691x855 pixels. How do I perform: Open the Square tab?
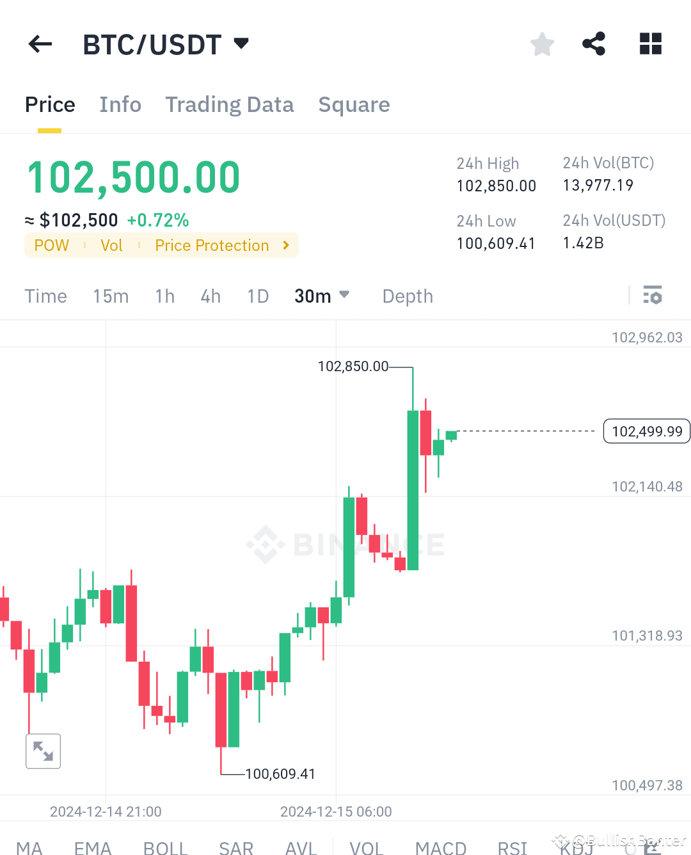click(x=354, y=104)
